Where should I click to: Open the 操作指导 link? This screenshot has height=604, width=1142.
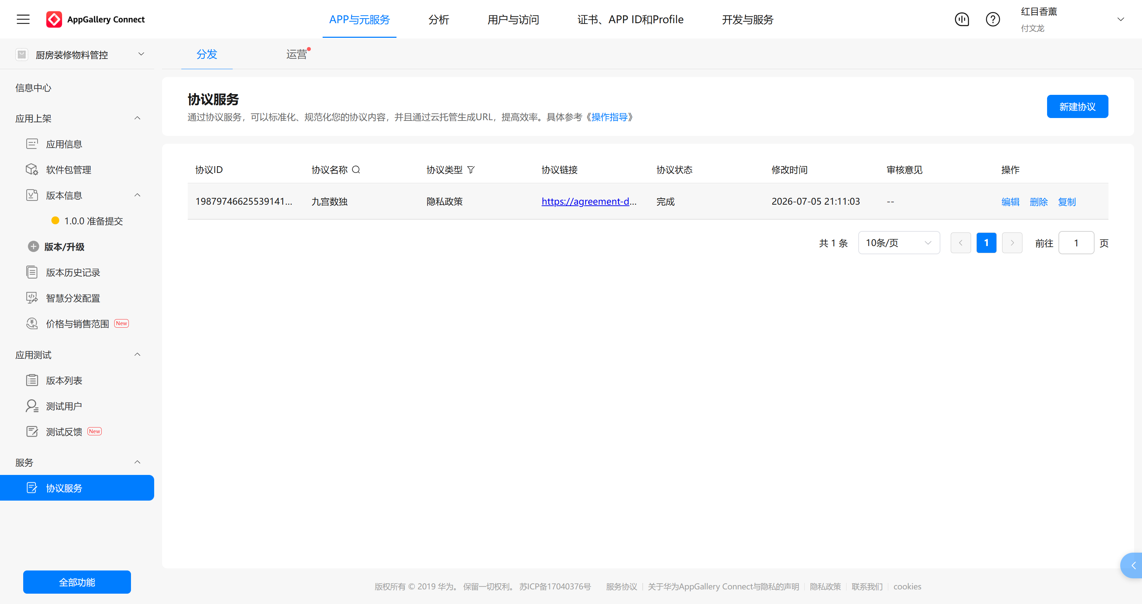[610, 117]
